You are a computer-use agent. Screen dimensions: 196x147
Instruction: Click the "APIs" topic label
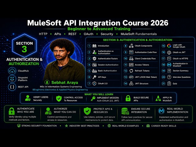pyautogui.click(x=58, y=34)
